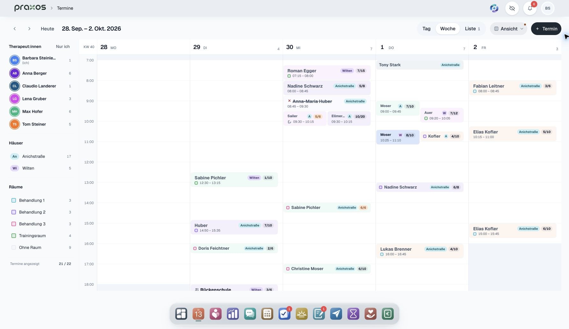Image resolution: width=569 pixels, height=329 pixels.
Task: Open the calendar app showing 13 in dock
Action: click(198, 314)
